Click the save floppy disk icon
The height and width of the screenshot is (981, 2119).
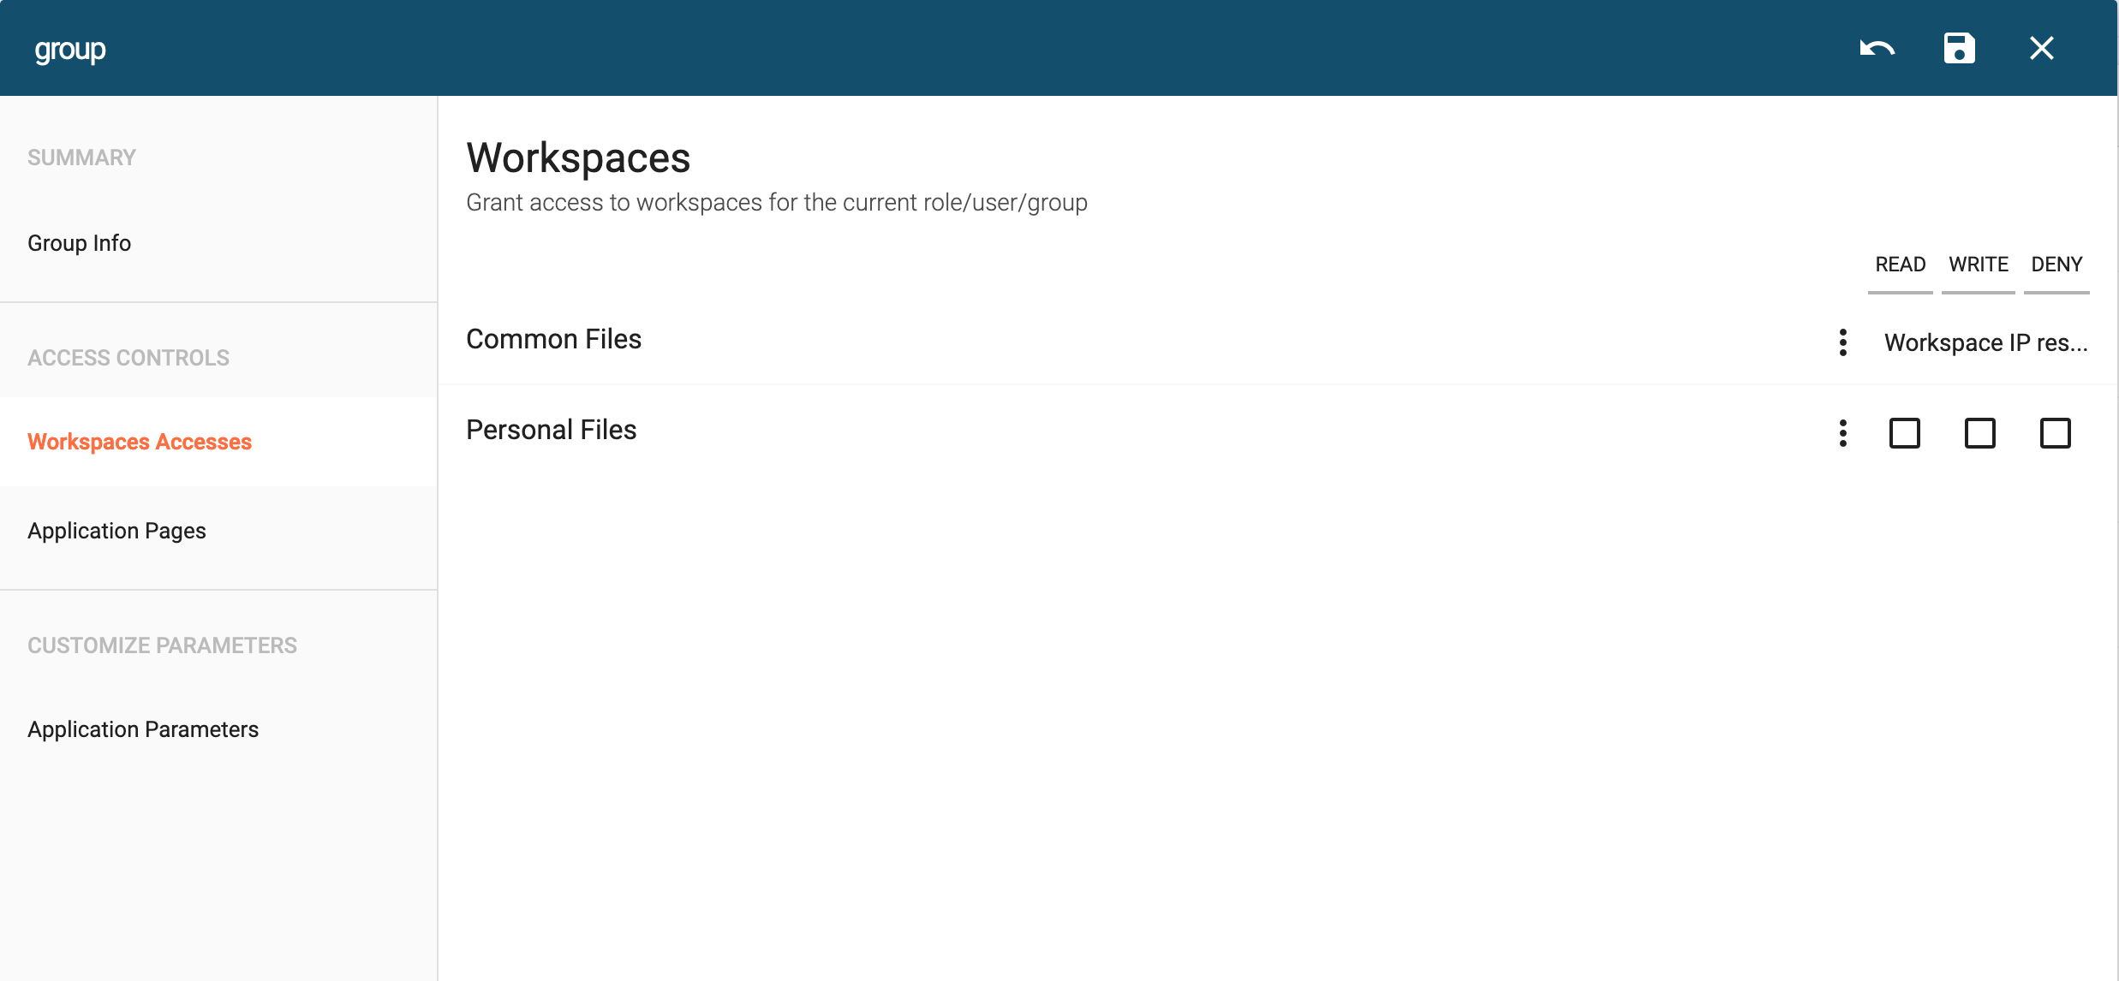[x=1959, y=49]
